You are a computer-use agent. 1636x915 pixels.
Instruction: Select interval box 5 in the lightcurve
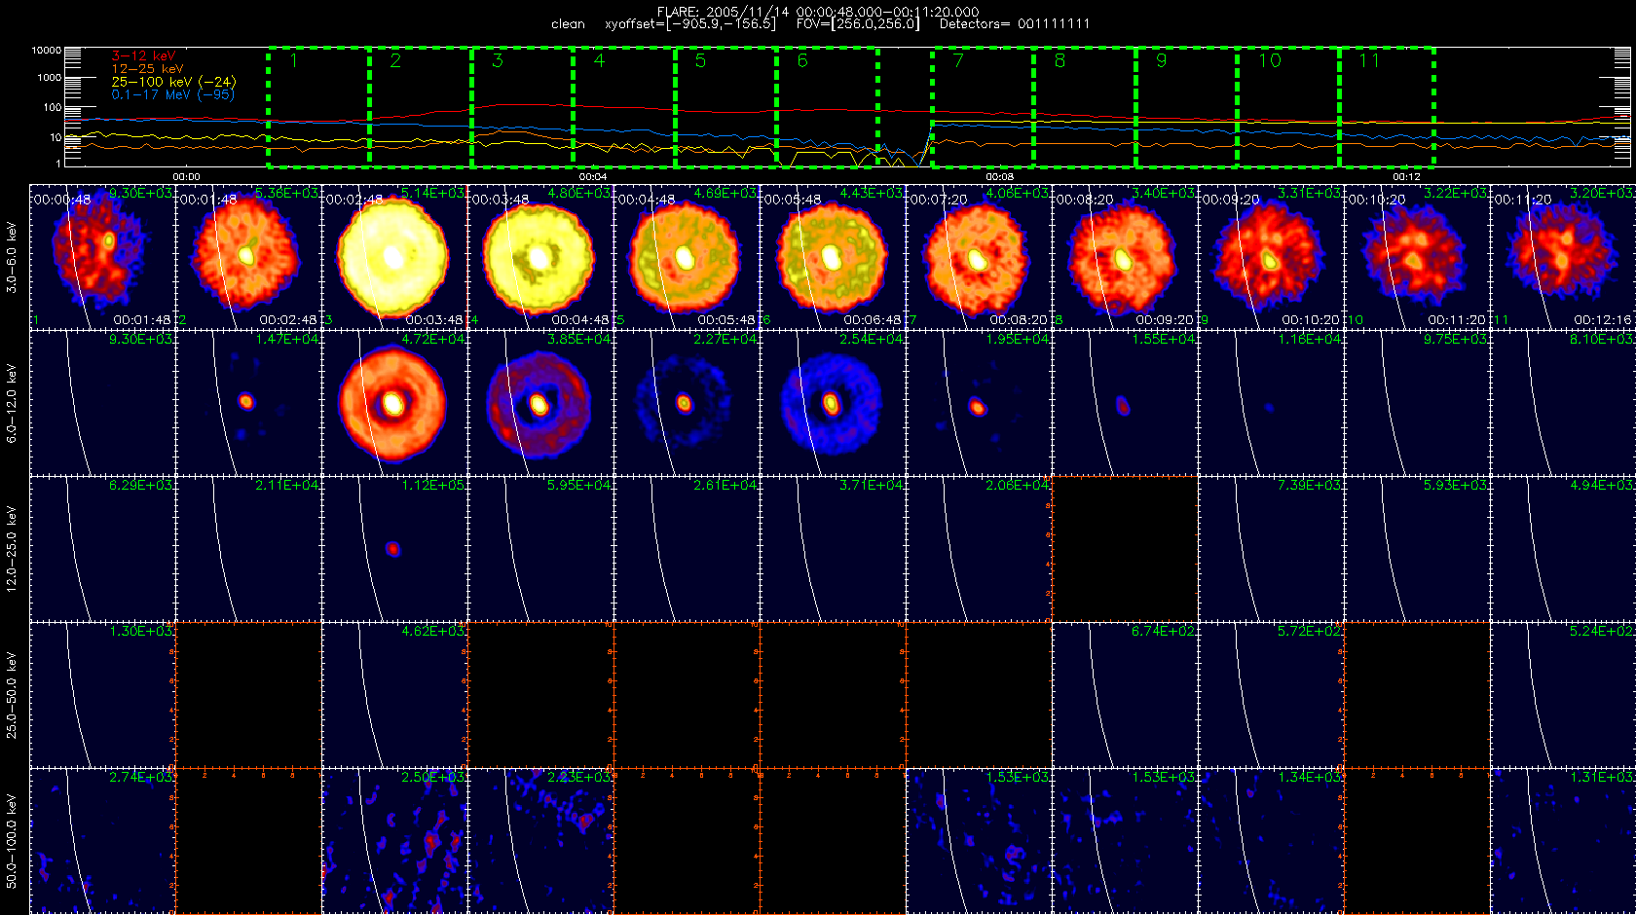pyautogui.click(x=725, y=105)
